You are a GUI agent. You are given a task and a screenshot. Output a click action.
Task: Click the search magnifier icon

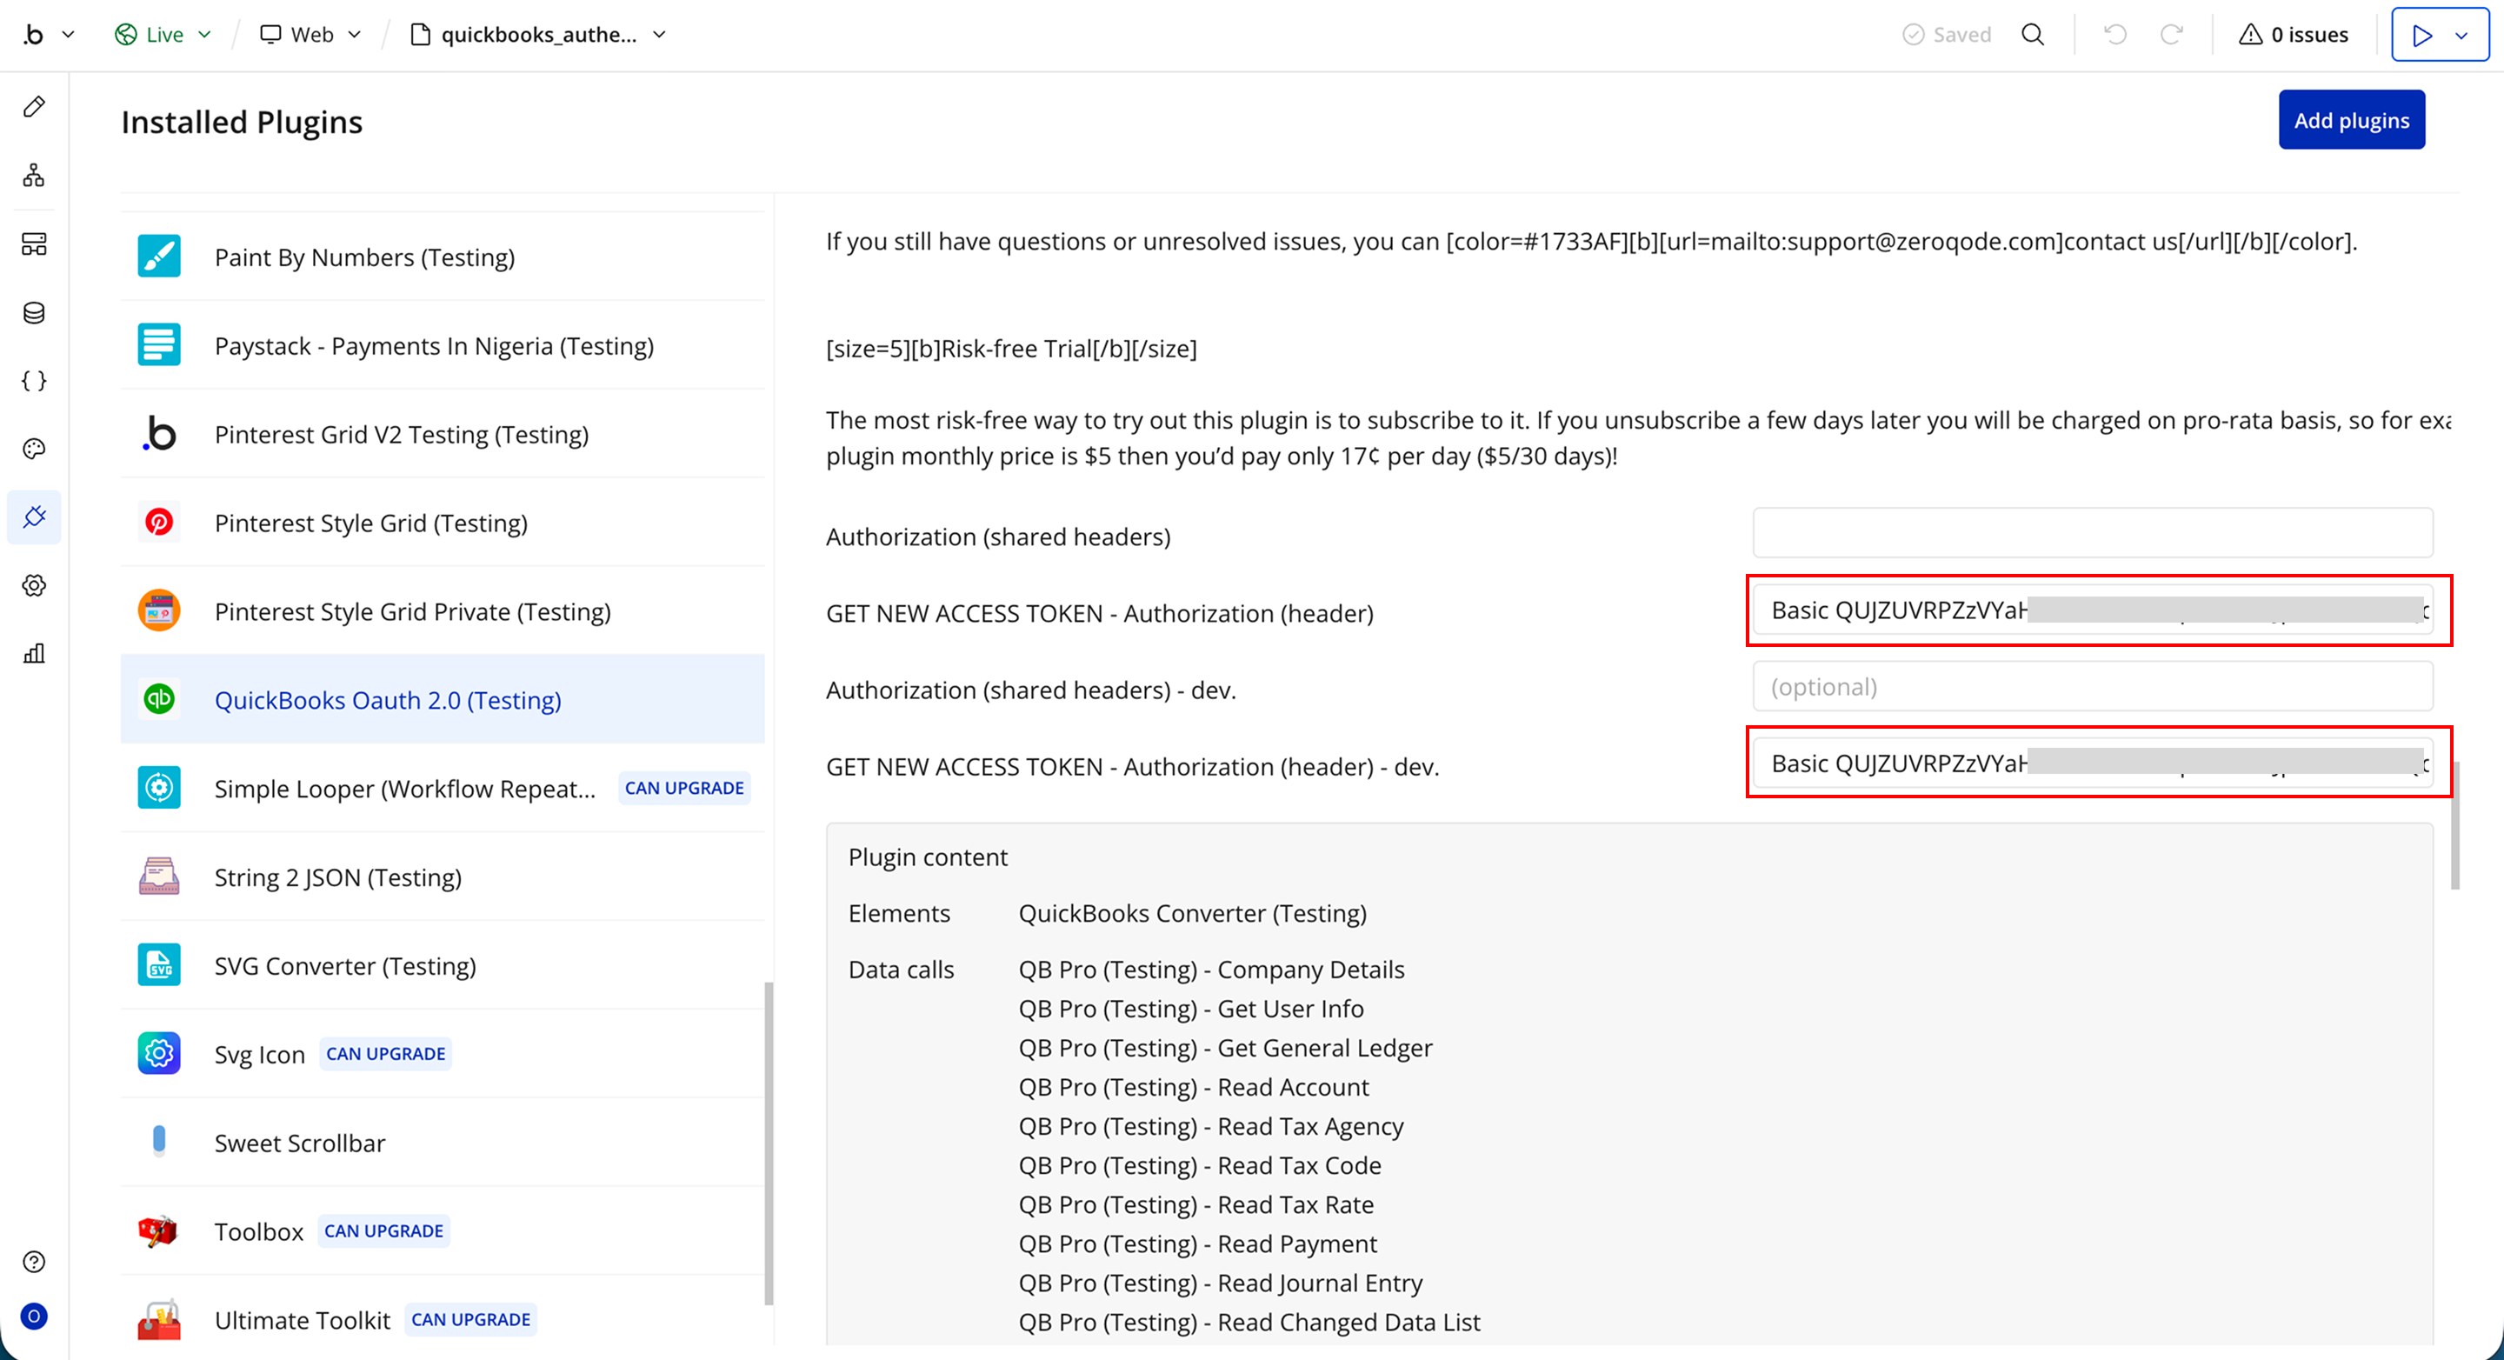pos(2033,35)
